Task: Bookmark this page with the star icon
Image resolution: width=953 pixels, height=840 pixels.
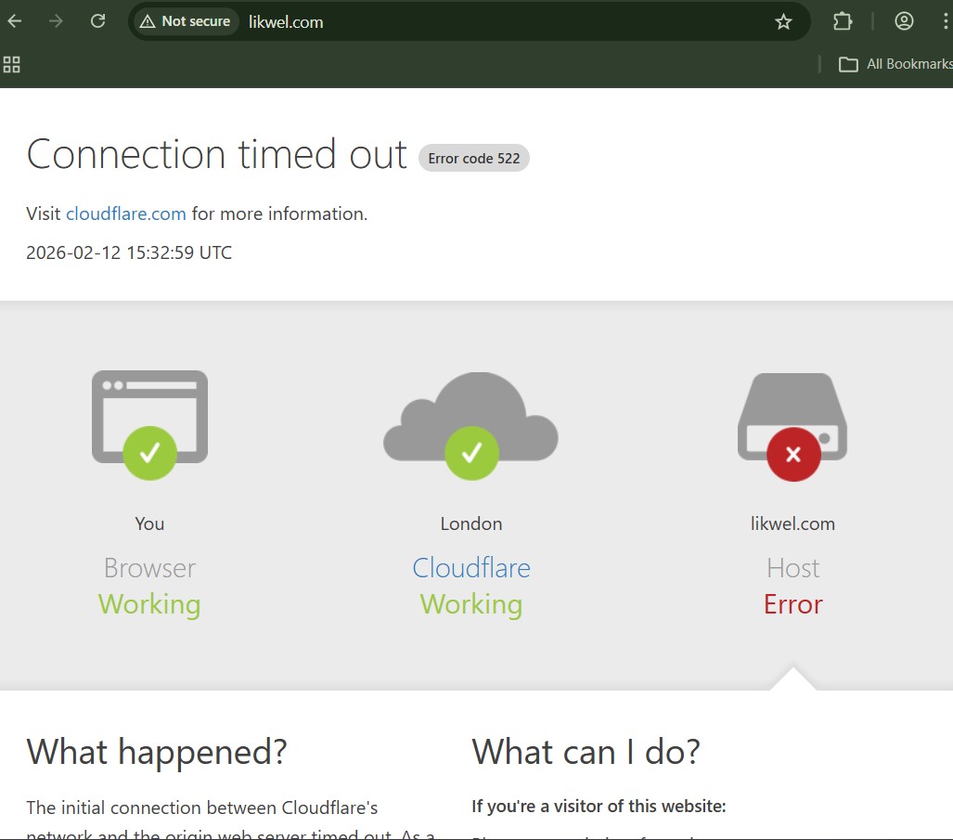Action: 783,21
